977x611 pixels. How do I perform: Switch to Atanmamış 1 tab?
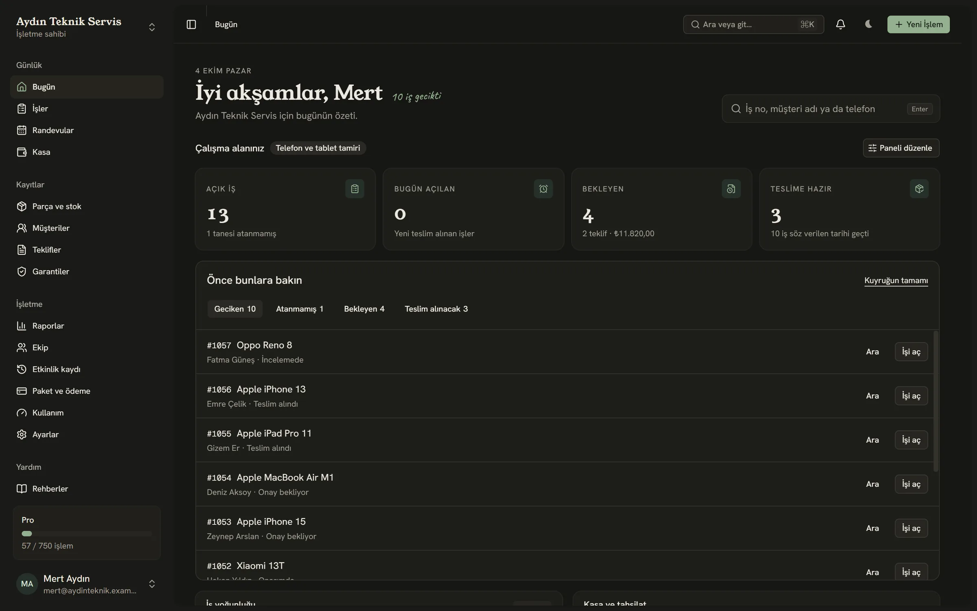pos(300,309)
